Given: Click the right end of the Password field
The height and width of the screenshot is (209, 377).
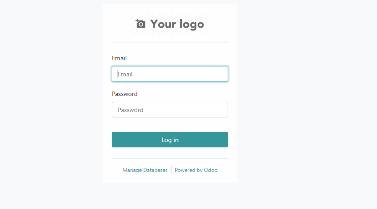Looking at the screenshot, I should pyautogui.click(x=223, y=110).
